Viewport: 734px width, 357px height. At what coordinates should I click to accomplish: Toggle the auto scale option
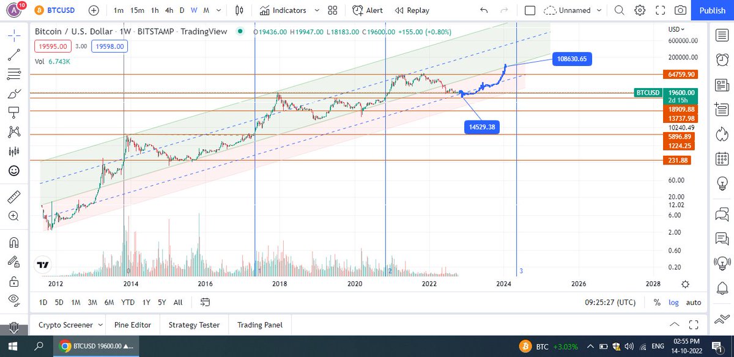click(x=694, y=302)
